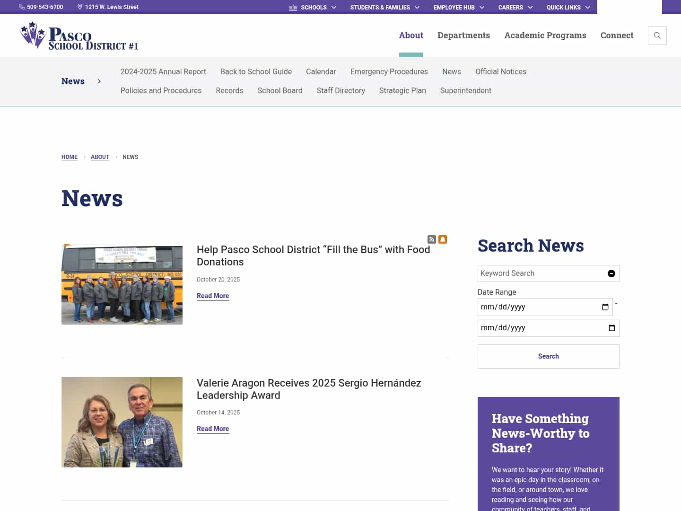Select the location pin icon by the address
The width and height of the screenshot is (681, 511).
79,7
